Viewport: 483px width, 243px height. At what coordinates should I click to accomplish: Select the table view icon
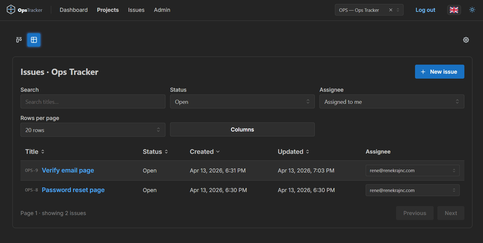click(x=34, y=40)
